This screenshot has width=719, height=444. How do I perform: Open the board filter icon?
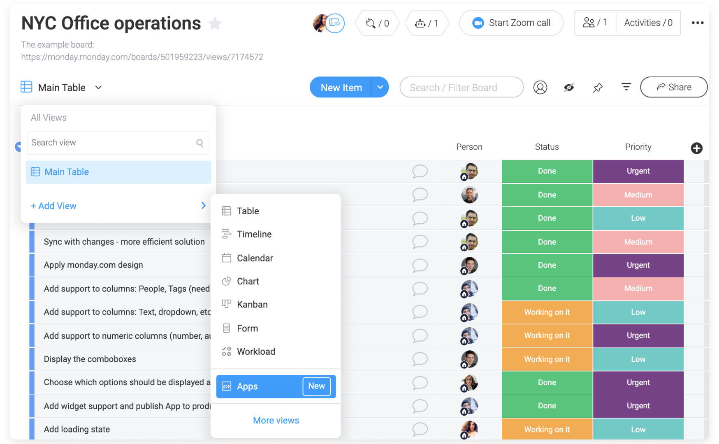tap(626, 87)
